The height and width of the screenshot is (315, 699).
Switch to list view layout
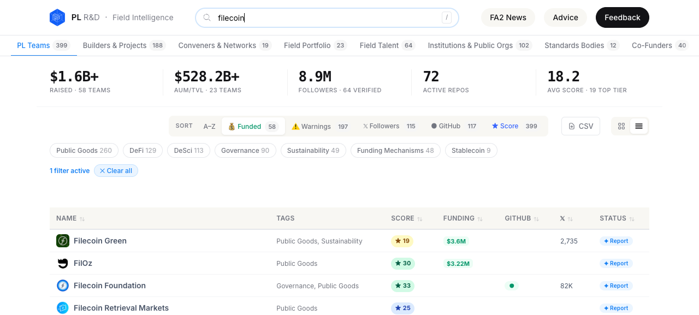coord(639,126)
